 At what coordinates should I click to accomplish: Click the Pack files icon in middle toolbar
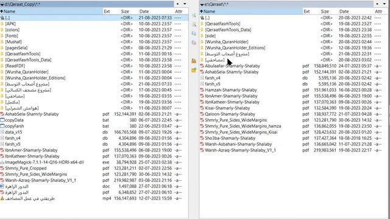pos(194,61)
